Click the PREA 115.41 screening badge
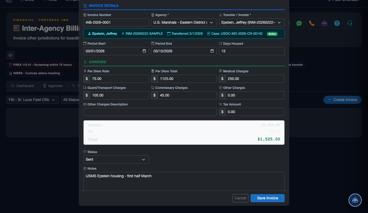368x213 pixels. (x=40, y=65)
